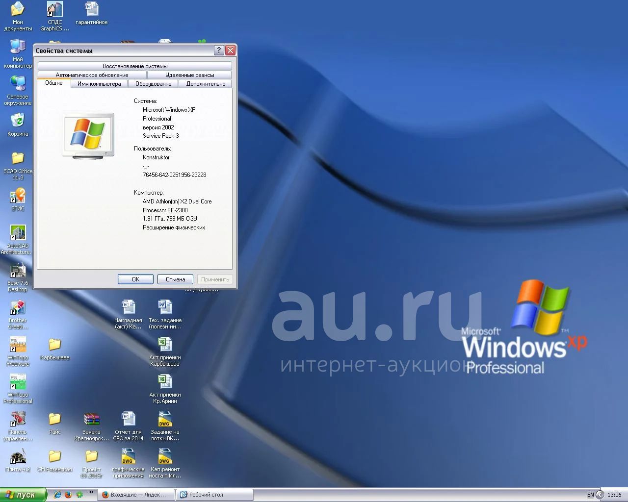Click the help question mark button
The image size is (628, 502).
point(219,50)
